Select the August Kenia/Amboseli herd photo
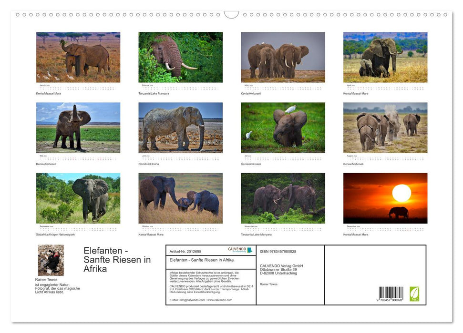The height and width of the screenshot is (333, 463). click(x=385, y=127)
